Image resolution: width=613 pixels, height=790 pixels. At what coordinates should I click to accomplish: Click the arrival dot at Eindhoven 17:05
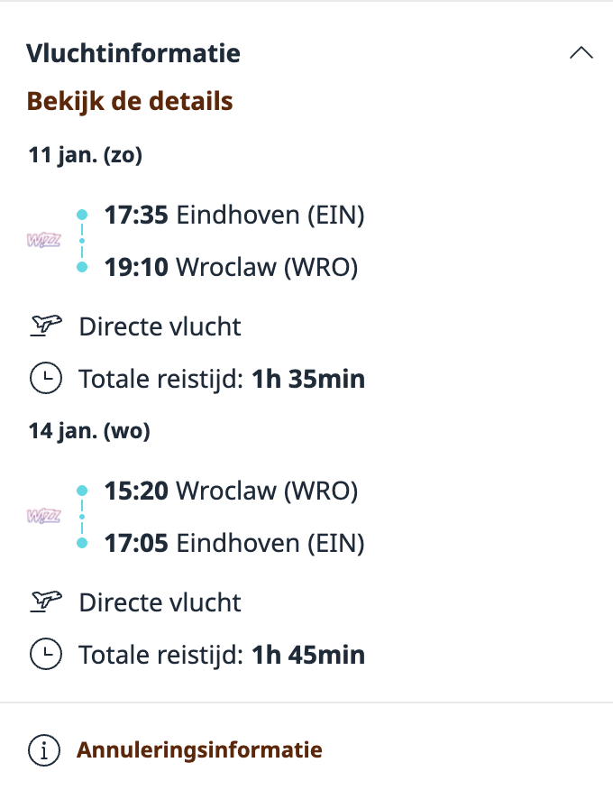83,542
